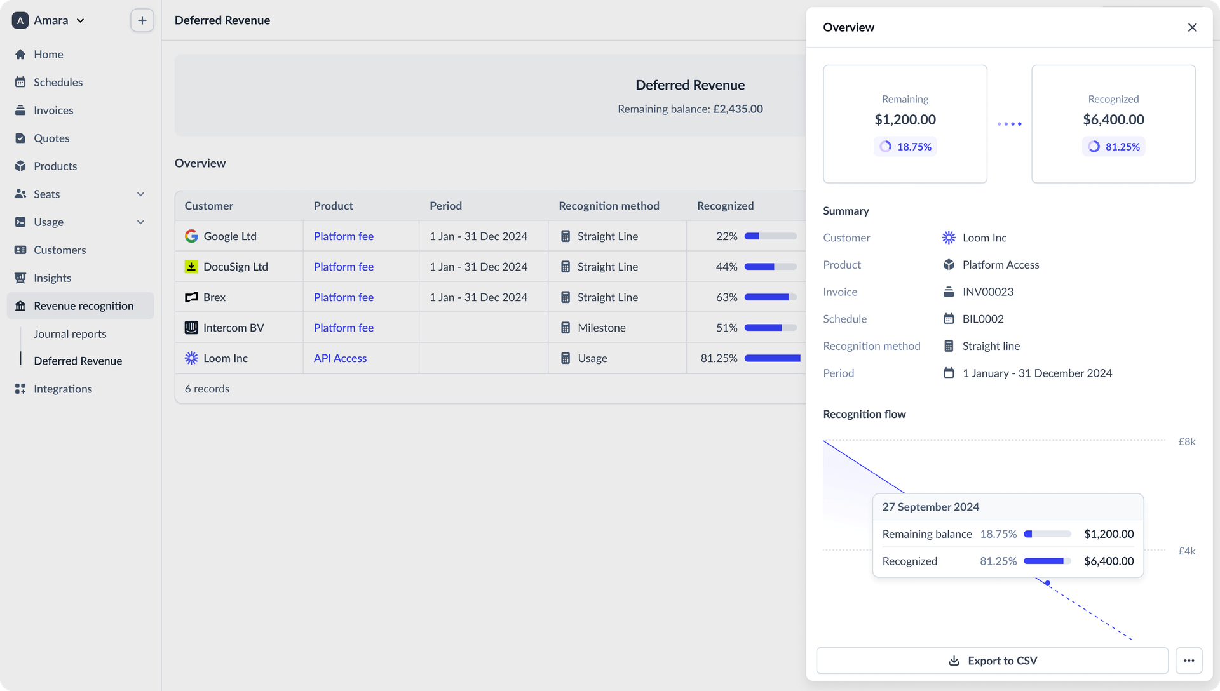Viewport: 1220px width, 691px height.
Task: Click the Integrations sidebar icon
Action: click(20, 389)
